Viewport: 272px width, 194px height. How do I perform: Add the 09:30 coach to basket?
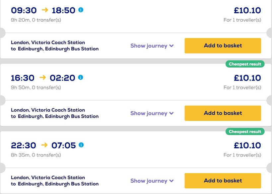coord(223,45)
